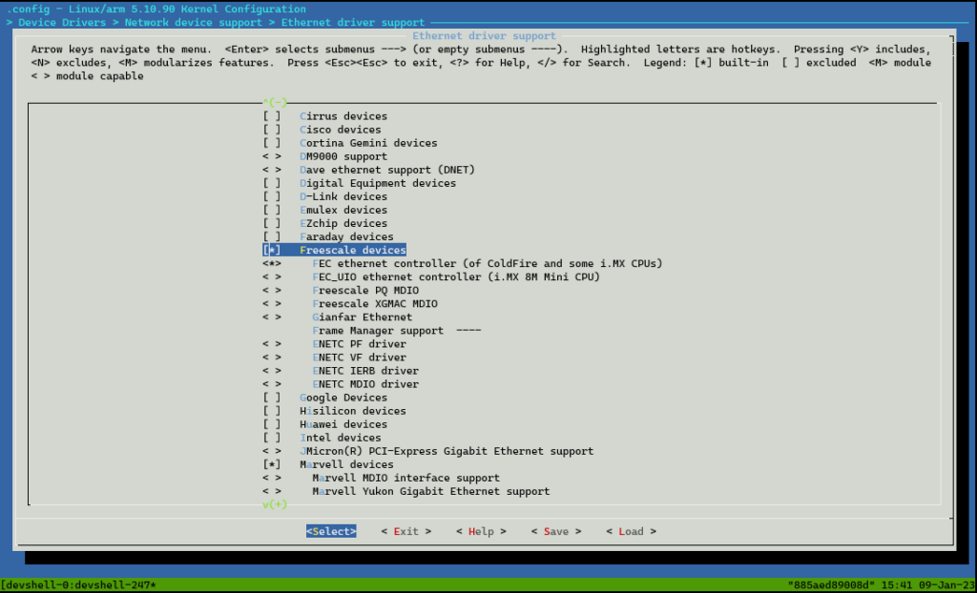Select Freescale XGMAC MDIO option
Image resolution: width=977 pixels, height=593 pixels.
coord(349,304)
